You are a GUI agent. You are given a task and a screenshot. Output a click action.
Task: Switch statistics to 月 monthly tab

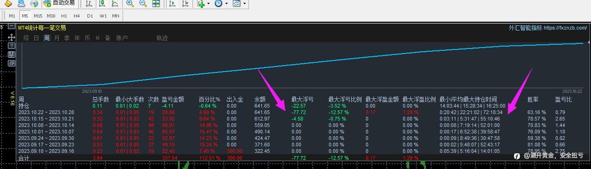tap(56, 38)
